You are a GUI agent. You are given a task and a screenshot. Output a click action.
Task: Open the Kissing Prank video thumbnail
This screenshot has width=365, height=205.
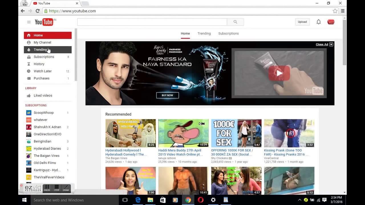coord(289,133)
